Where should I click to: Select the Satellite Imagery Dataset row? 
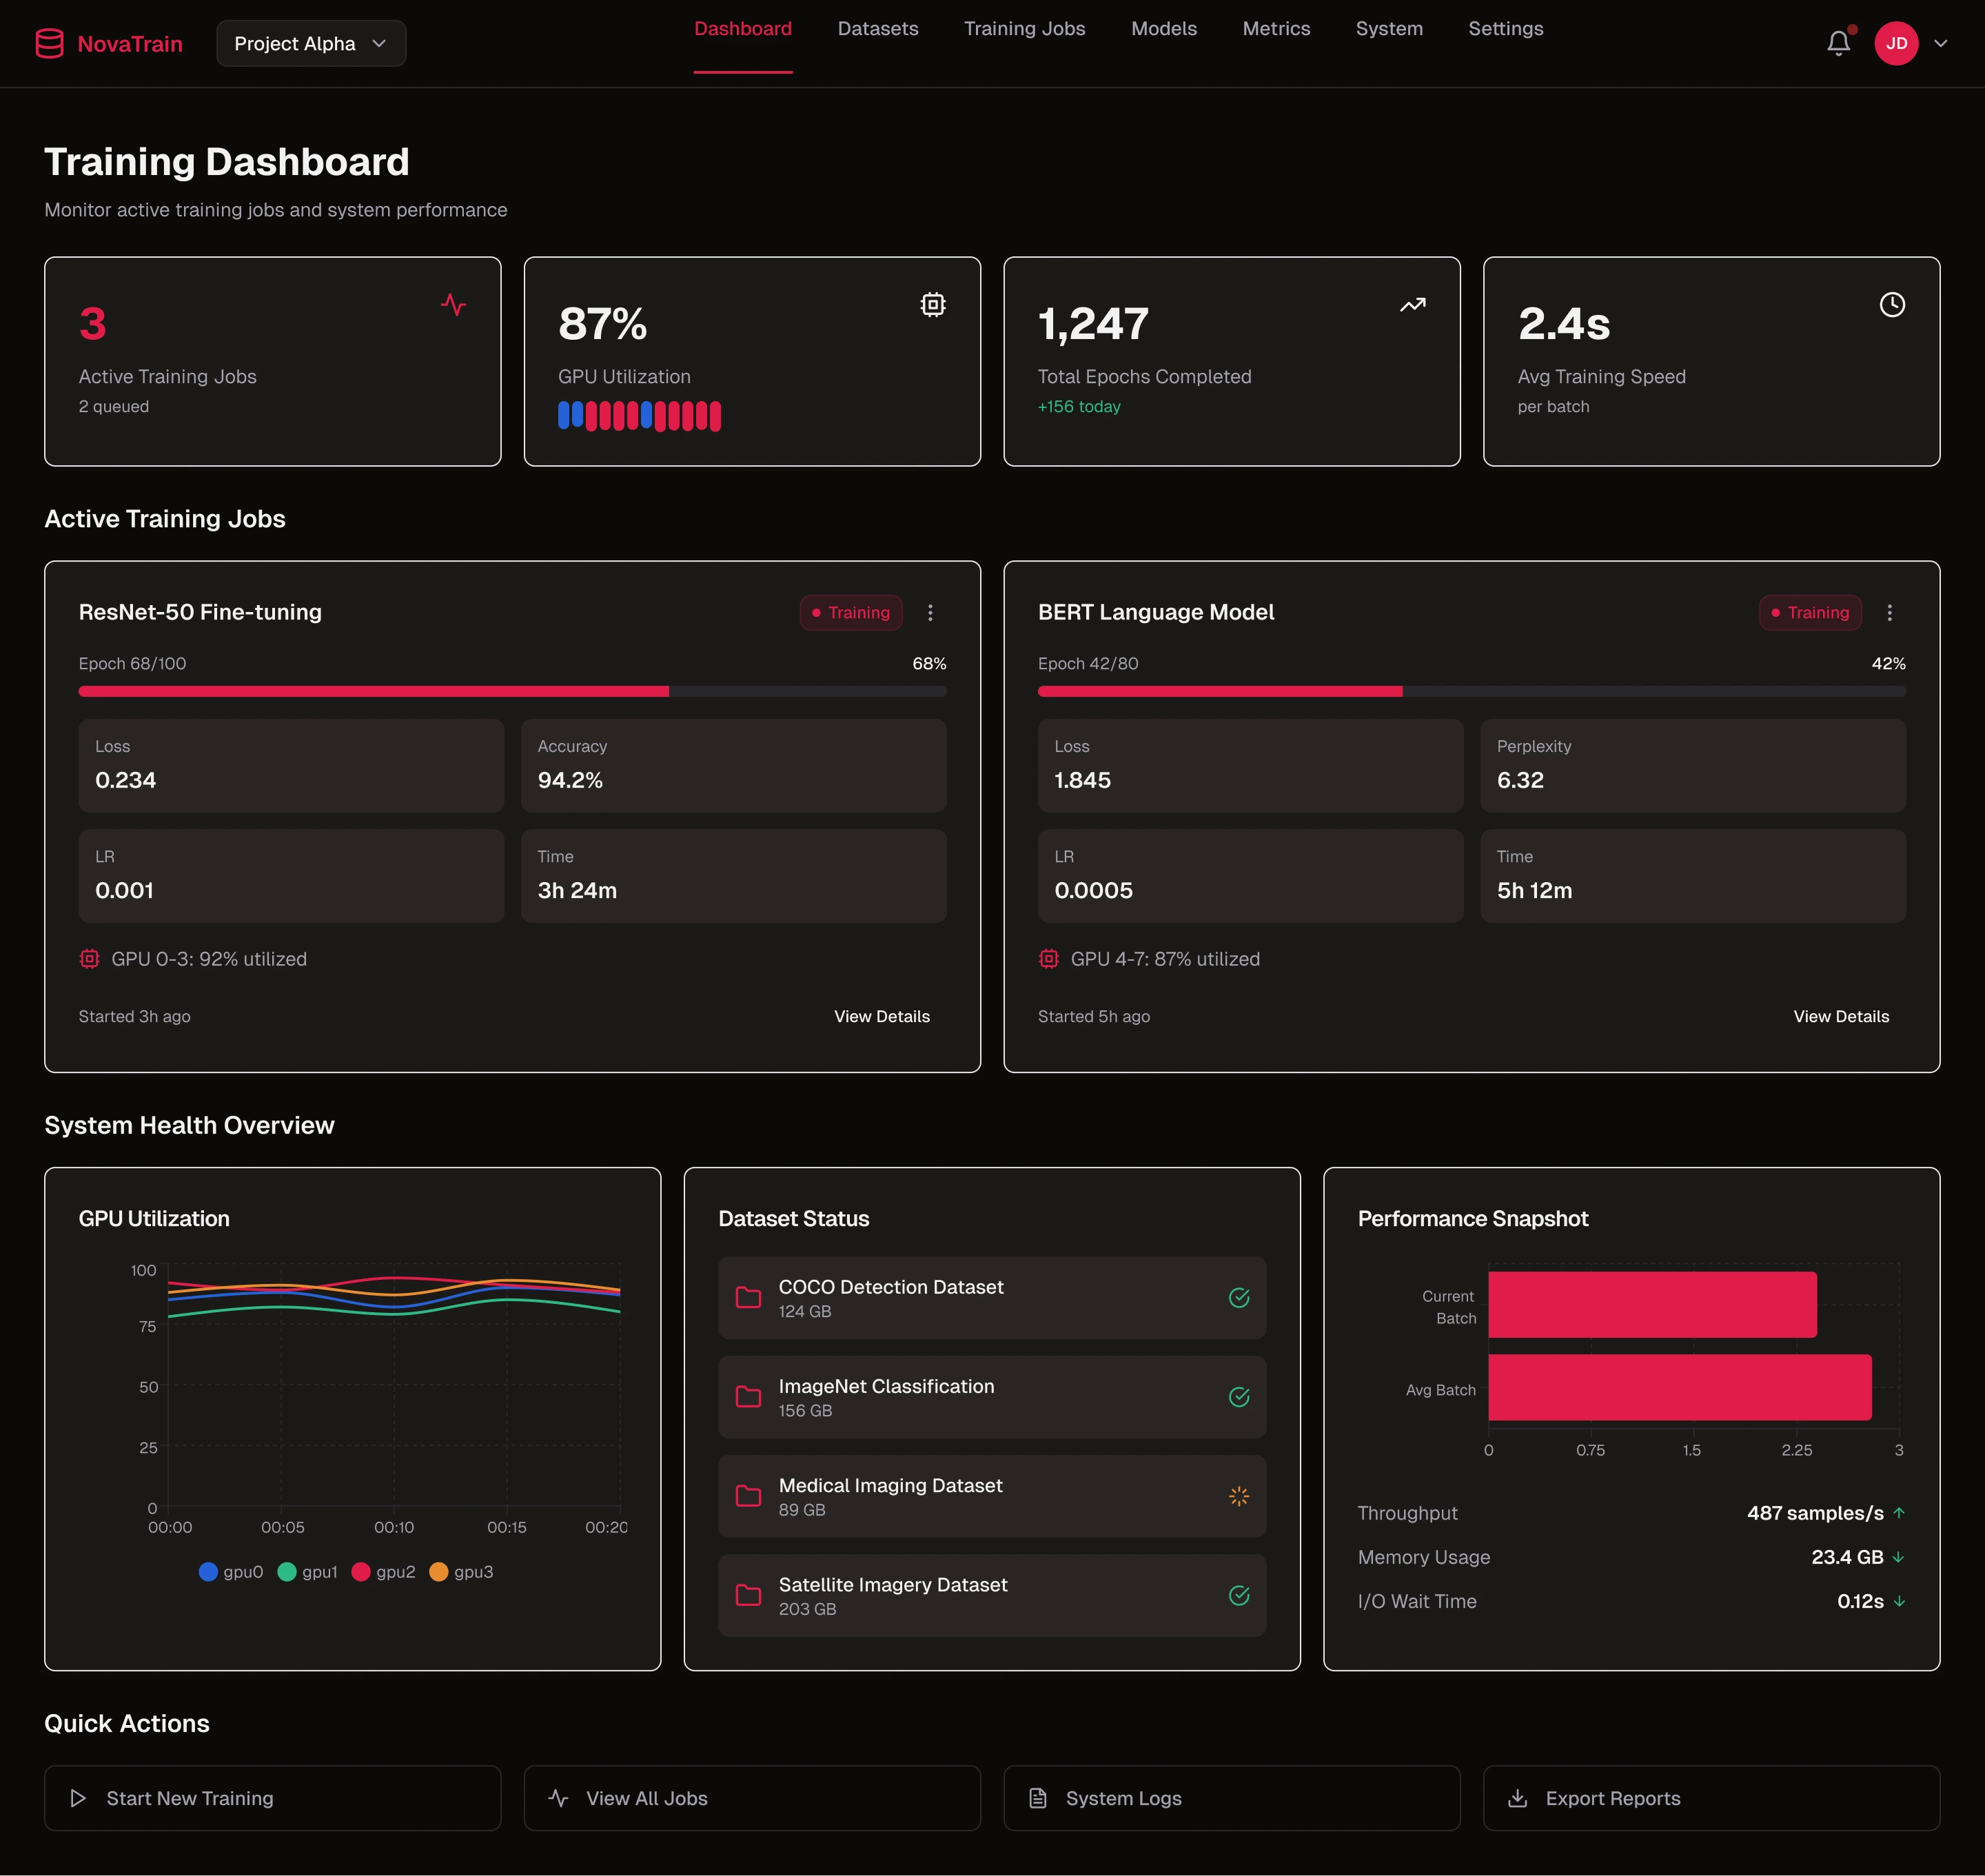click(x=991, y=1595)
